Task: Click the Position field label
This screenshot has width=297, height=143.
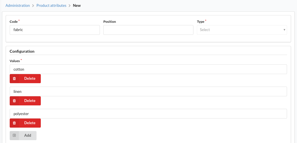Action: coord(110,22)
